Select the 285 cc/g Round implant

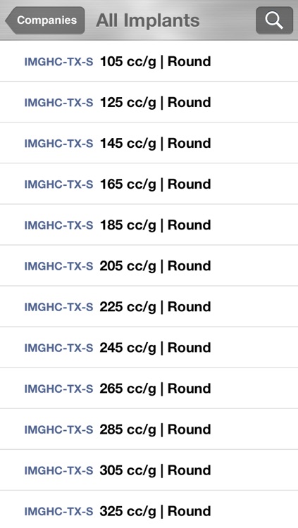tap(149, 429)
